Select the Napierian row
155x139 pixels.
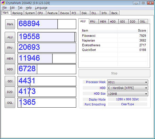(114, 40)
